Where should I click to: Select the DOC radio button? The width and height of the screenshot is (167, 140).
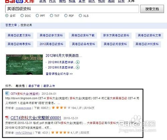pyautogui.click(x=22, y=16)
